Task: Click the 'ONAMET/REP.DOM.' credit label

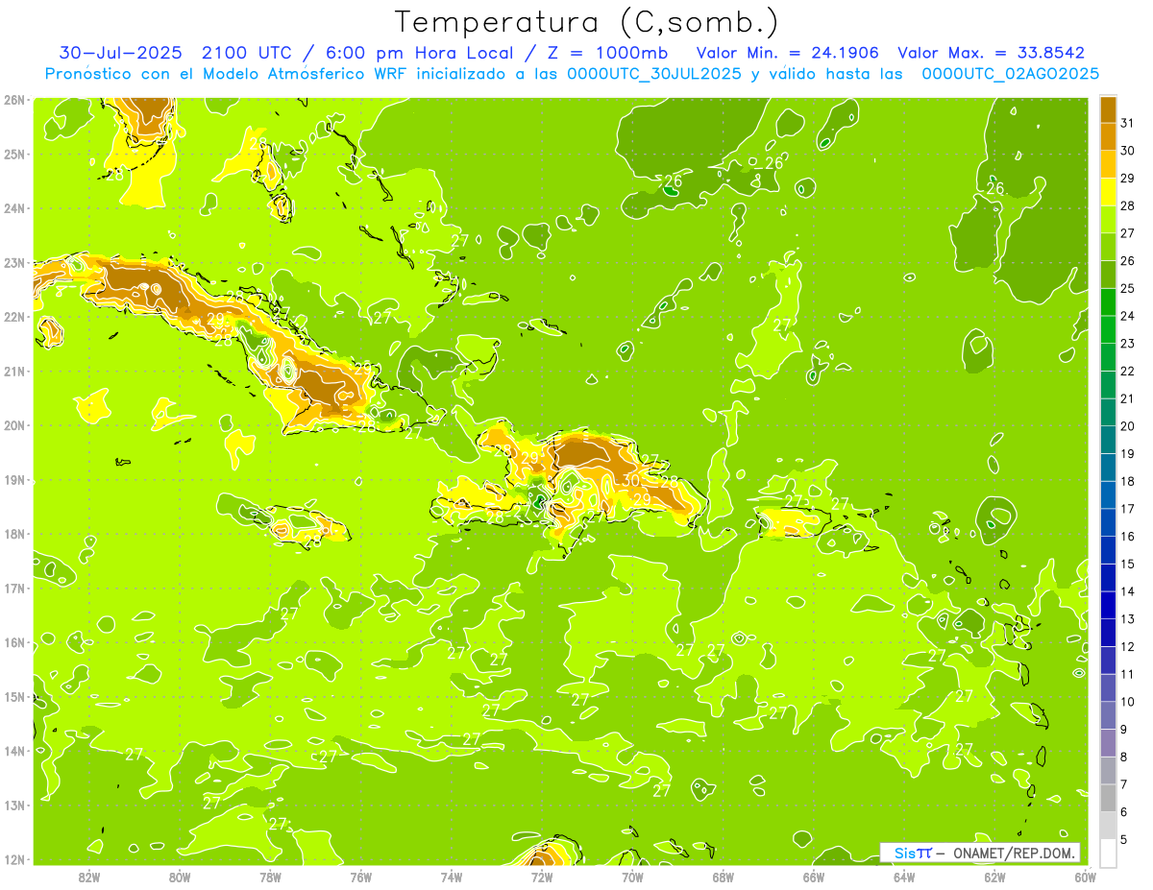Action: 1015,853
